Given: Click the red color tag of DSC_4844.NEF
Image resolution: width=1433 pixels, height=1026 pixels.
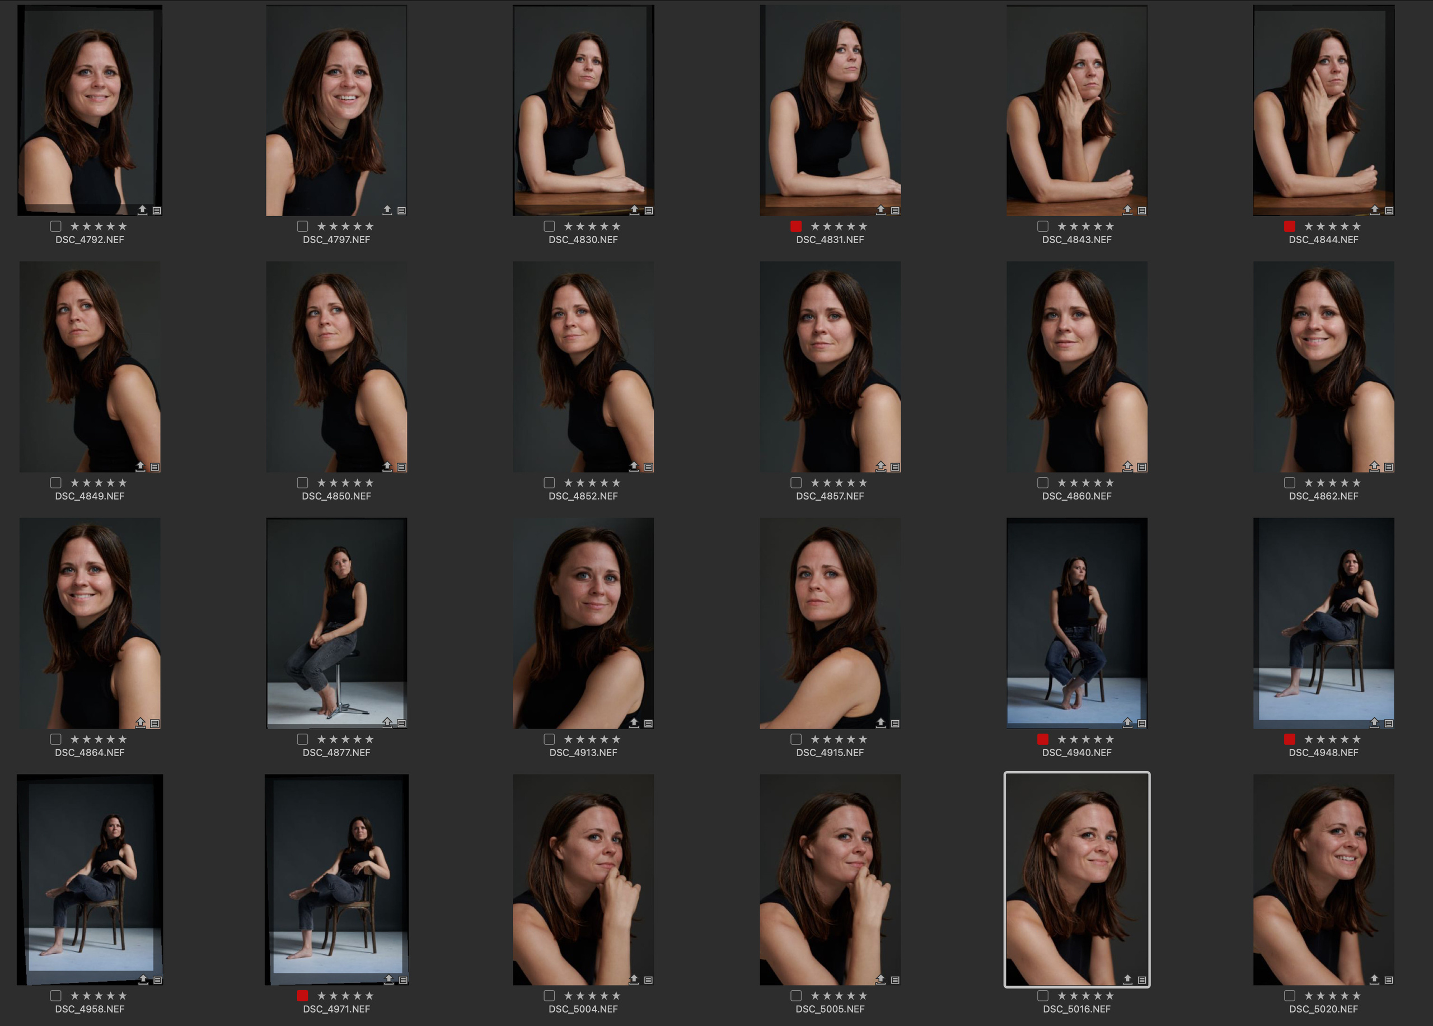Looking at the screenshot, I should 1290,226.
